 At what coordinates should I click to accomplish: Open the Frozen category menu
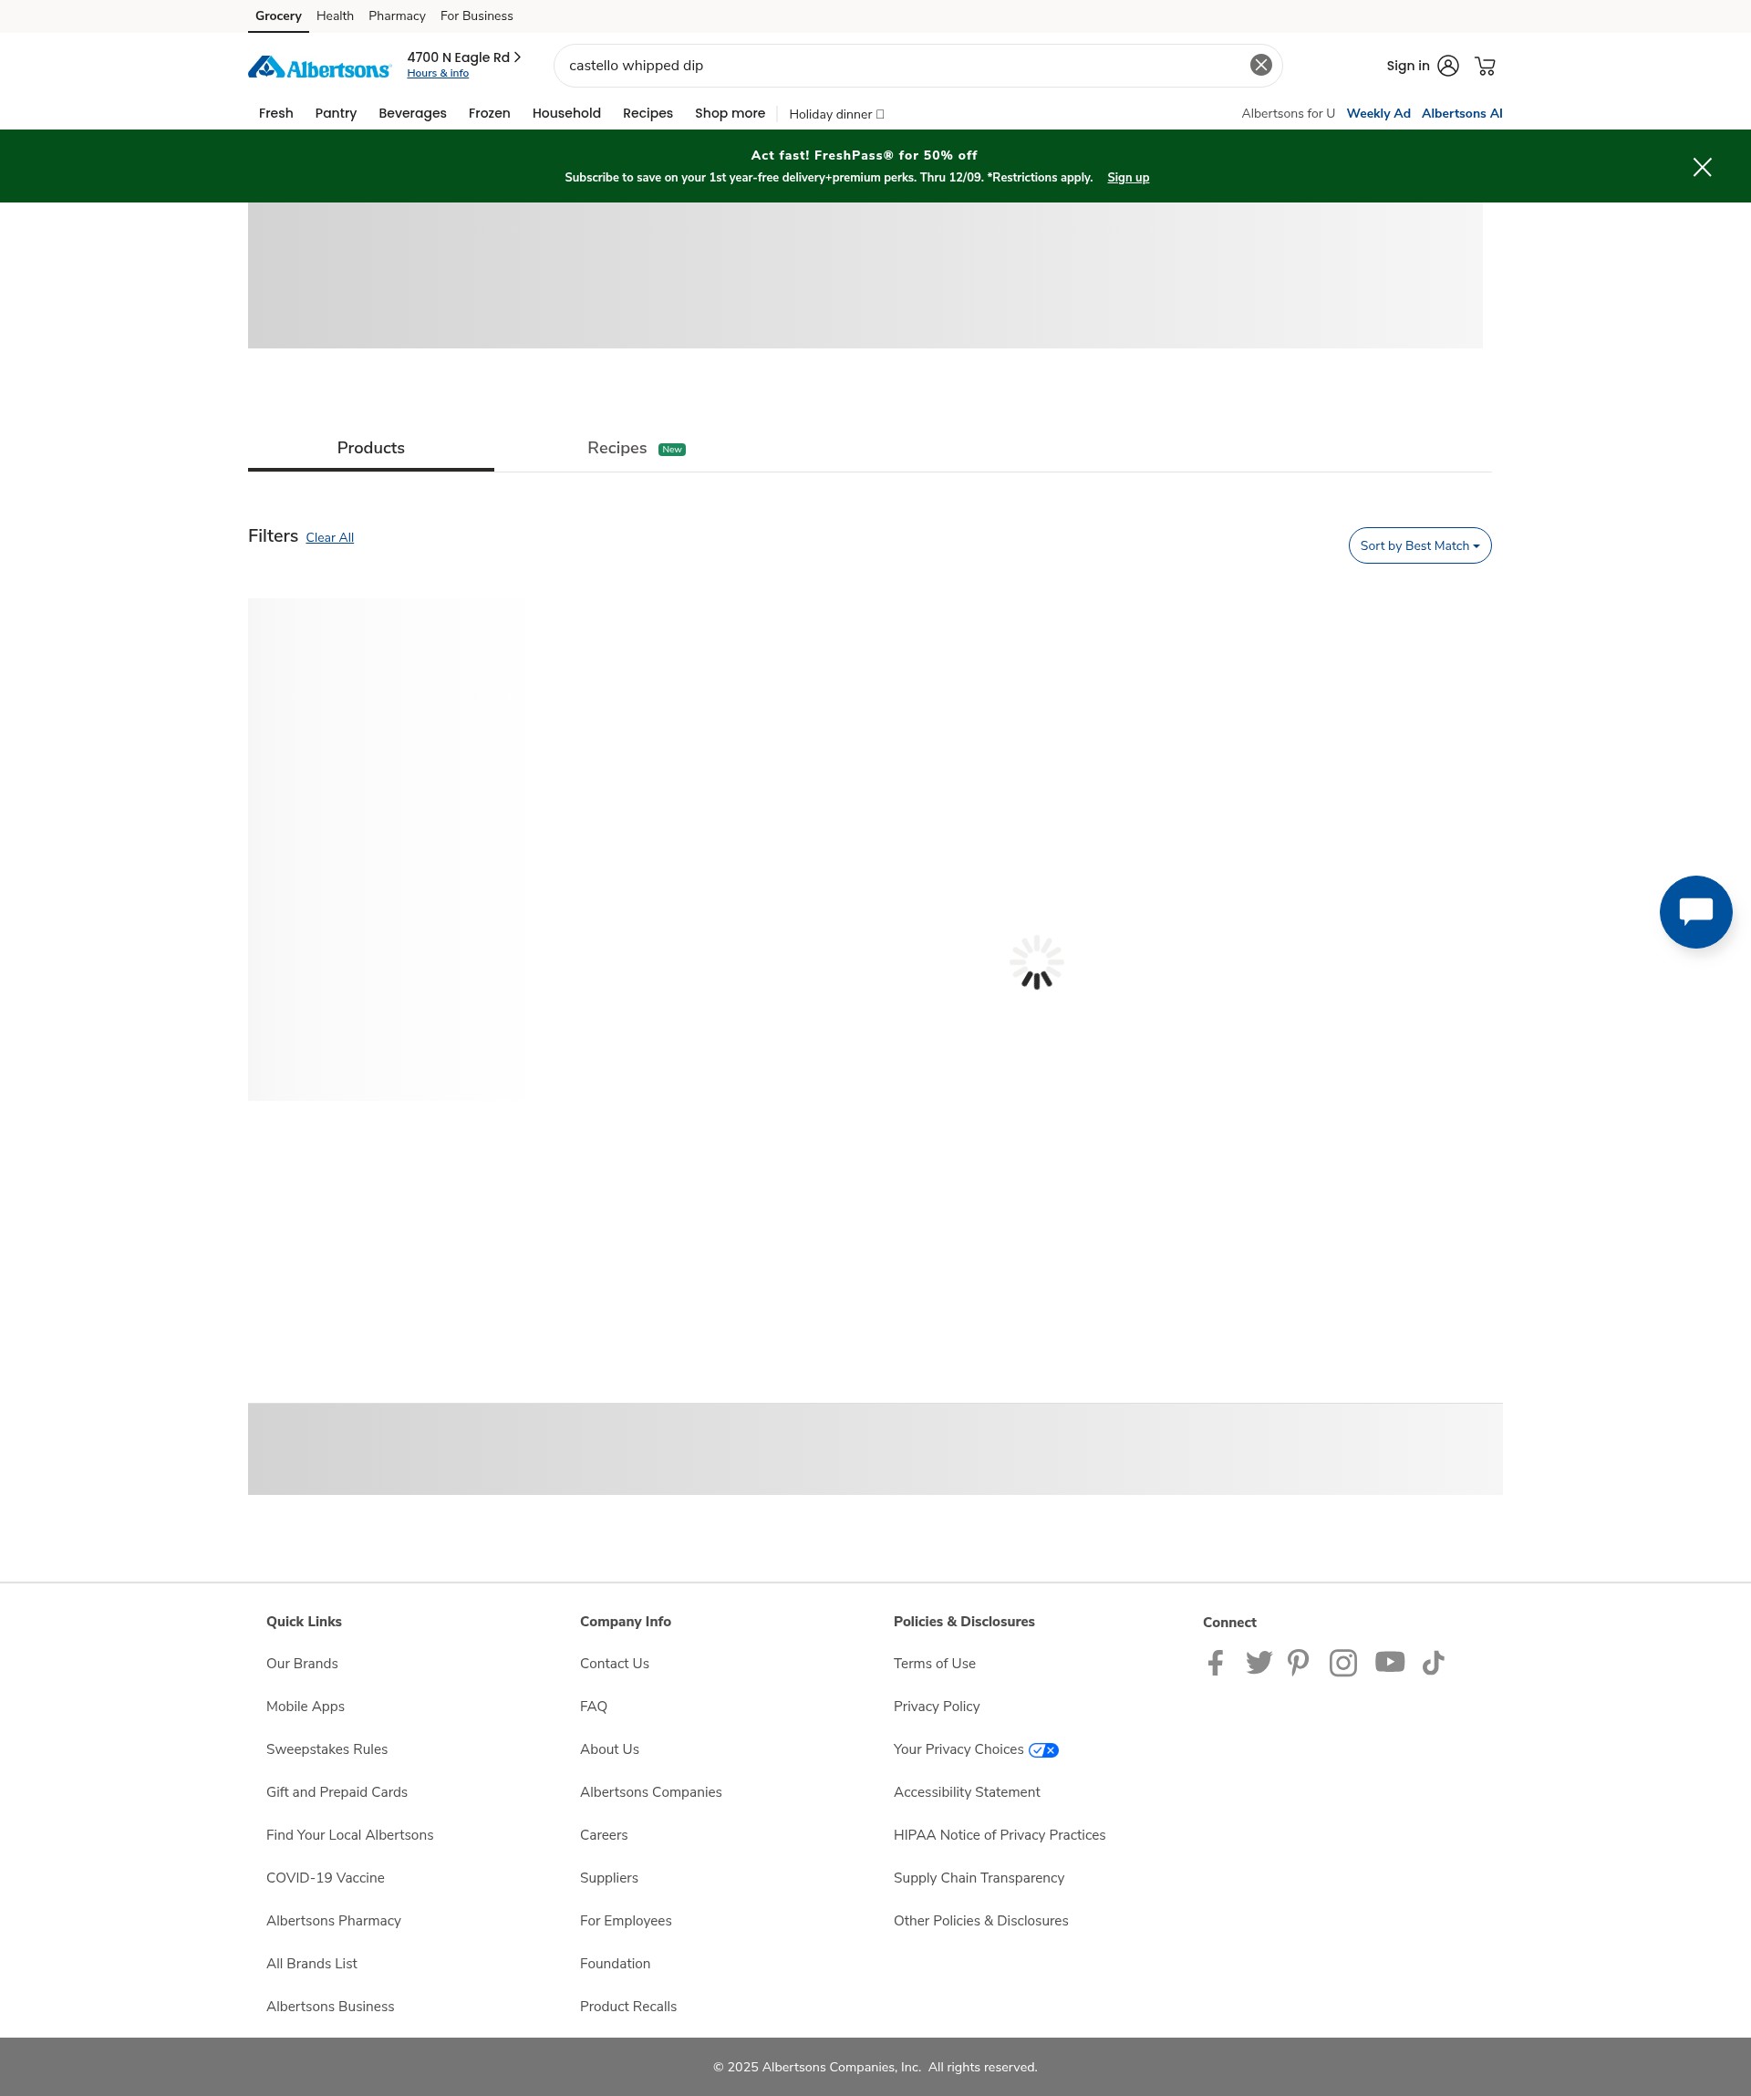tap(489, 113)
